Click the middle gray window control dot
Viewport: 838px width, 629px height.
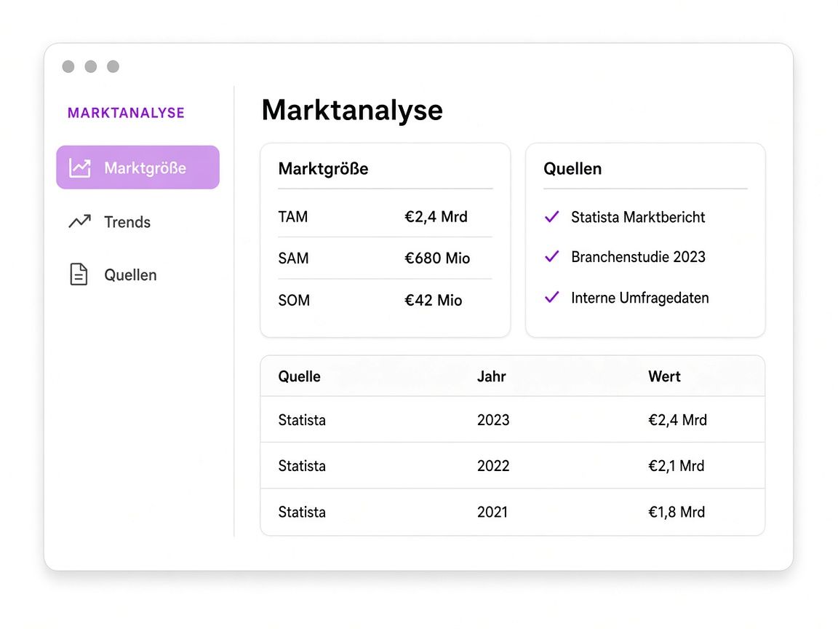point(91,66)
